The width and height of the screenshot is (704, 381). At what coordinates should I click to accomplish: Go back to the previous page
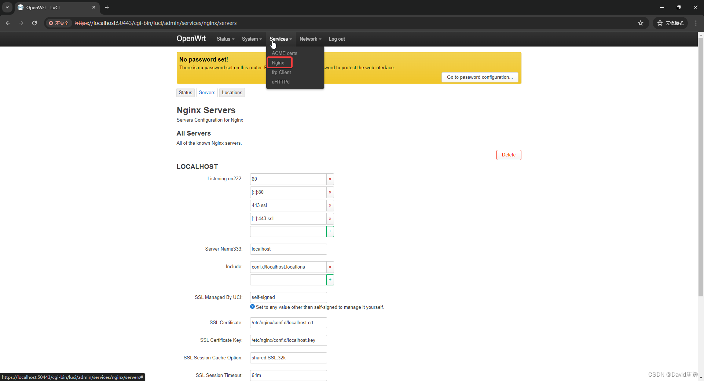tap(8, 23)
